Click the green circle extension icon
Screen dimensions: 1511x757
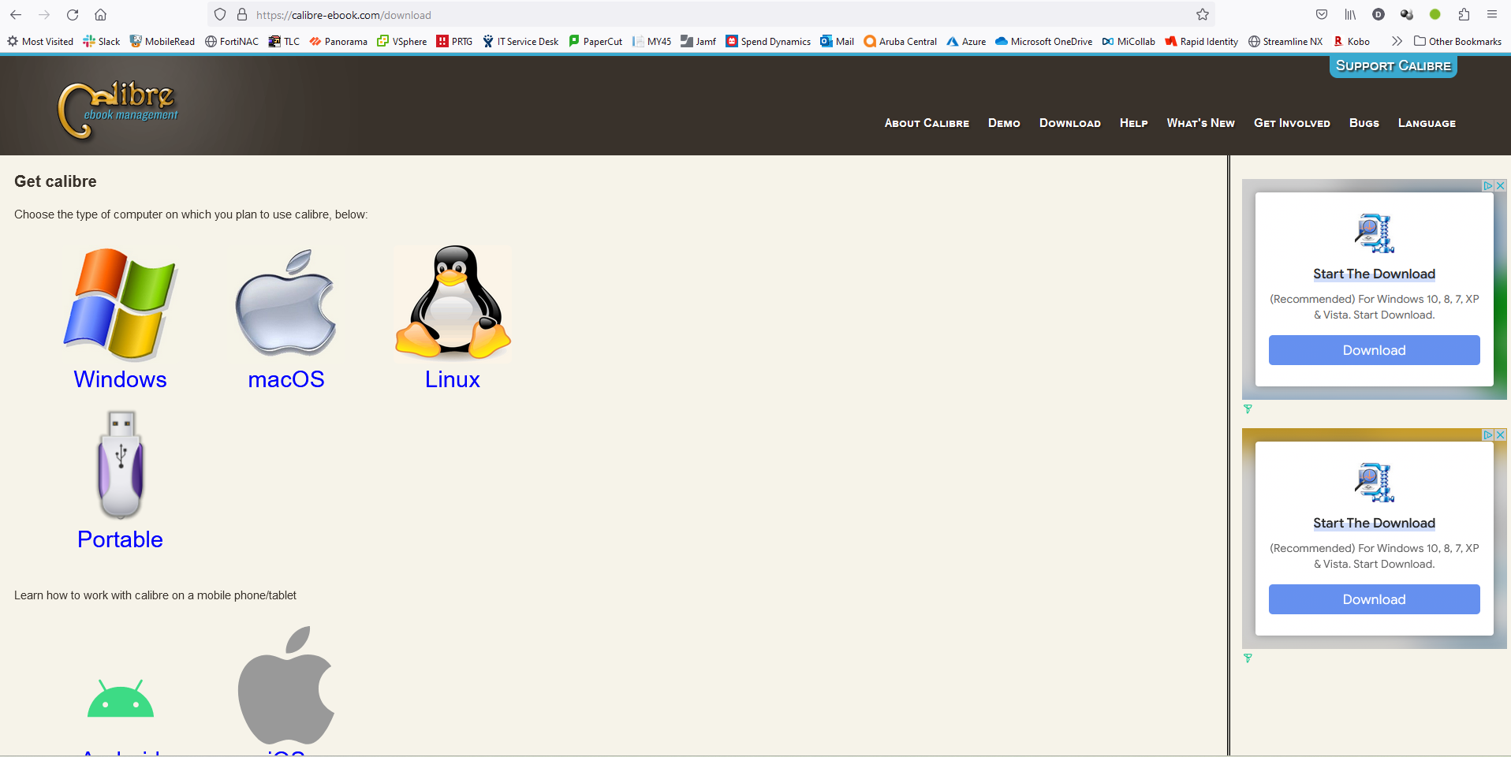click(x=1435, y=15)
